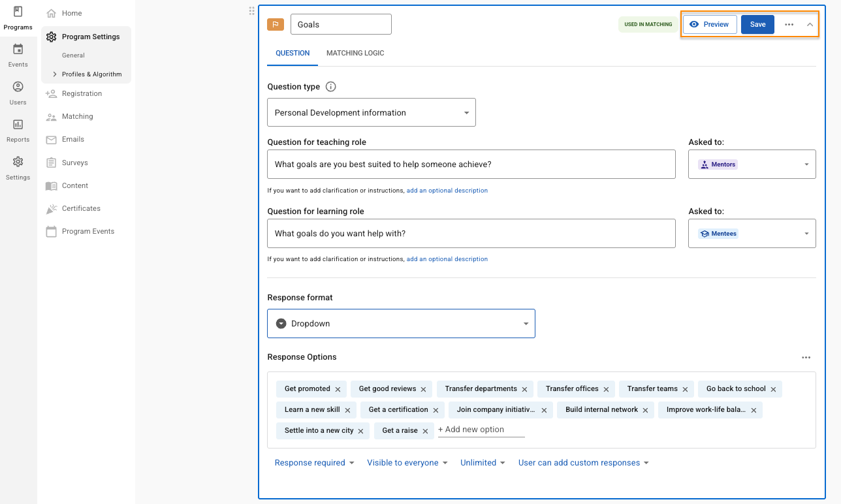Open the Users section icon

coord(18,93)
